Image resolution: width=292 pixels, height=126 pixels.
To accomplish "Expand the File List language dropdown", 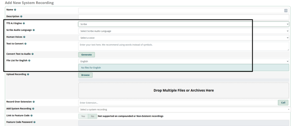I will click(184, 61).
